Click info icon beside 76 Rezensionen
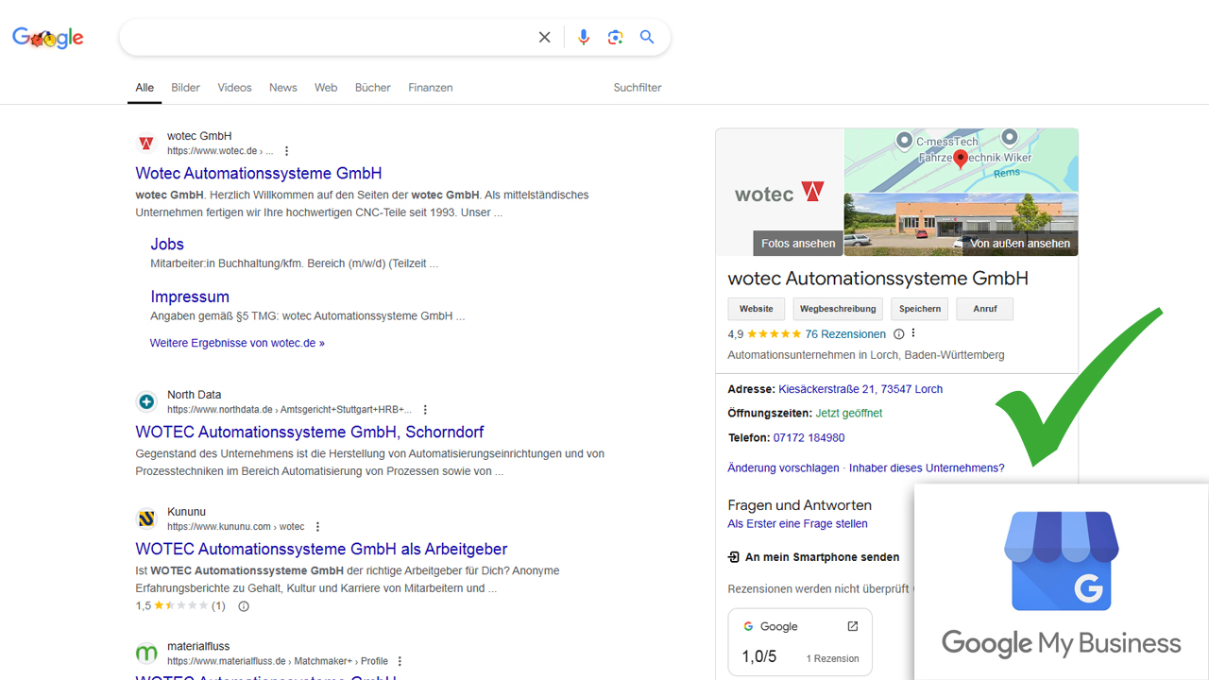 click(898, 334)
